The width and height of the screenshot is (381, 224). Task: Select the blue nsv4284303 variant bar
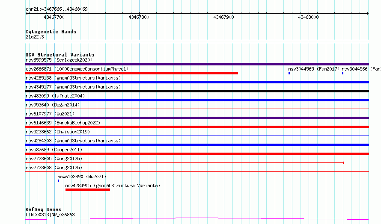point(197,145)
